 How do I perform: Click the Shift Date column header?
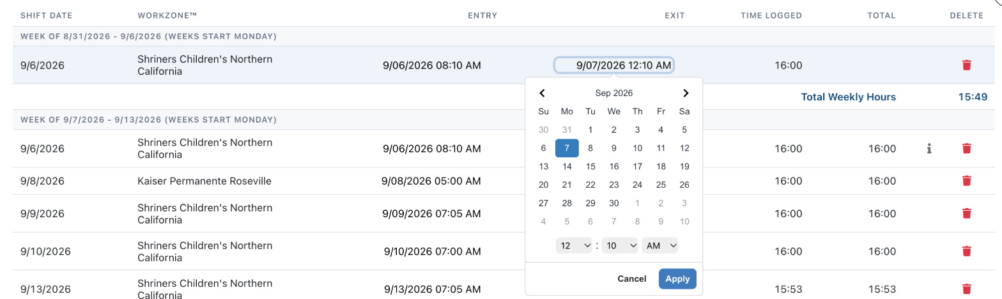[x=46, y=15]
